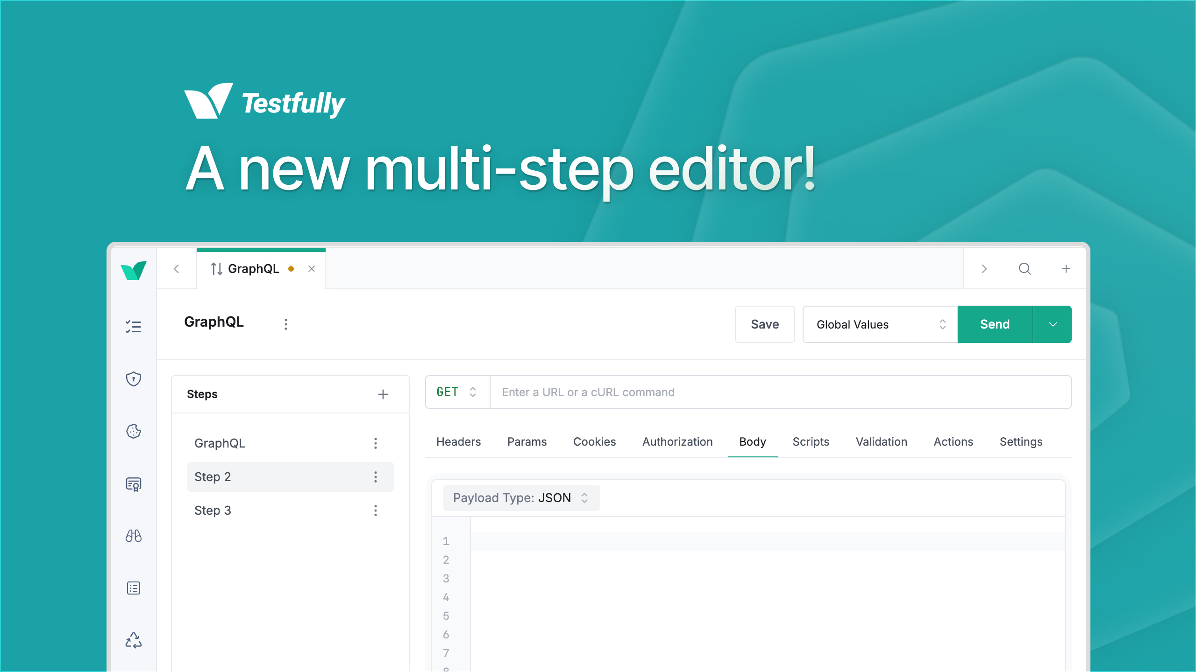Add a new step with plus icon
Screen dimensions: 1196x672
(383, 394)
